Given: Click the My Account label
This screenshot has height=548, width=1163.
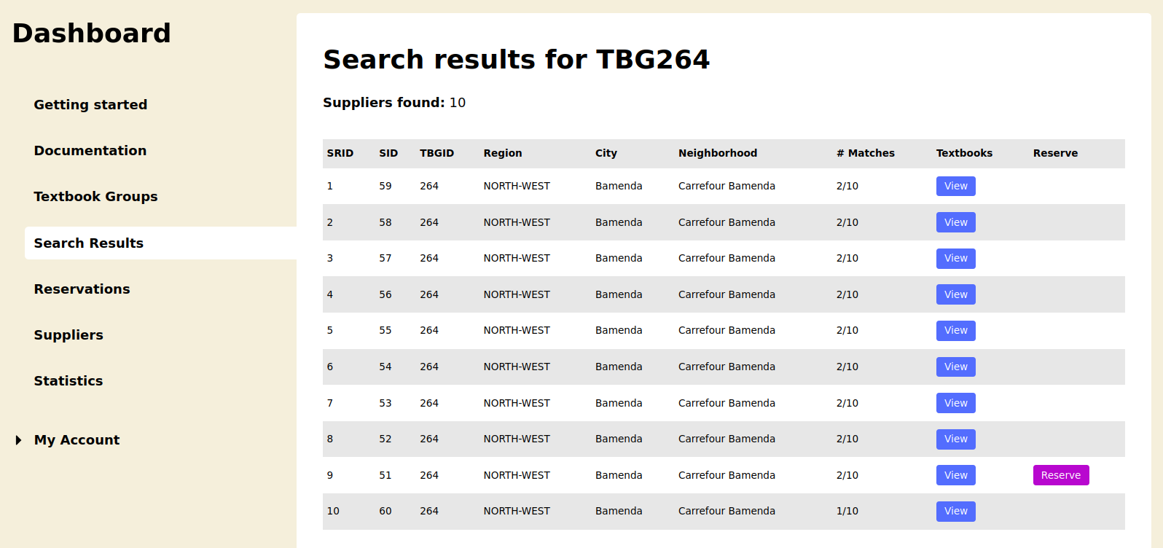Looking at the screenshot, I should point(77,440).
